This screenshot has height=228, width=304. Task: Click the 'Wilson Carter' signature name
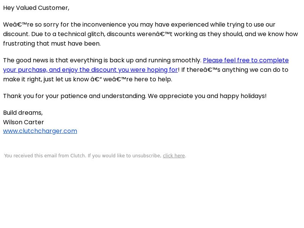click(24, 122)
